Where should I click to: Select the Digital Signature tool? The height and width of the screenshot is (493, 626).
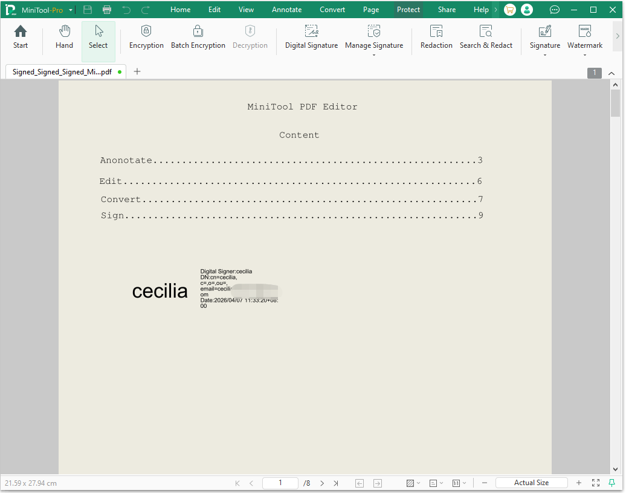point(311,36)
